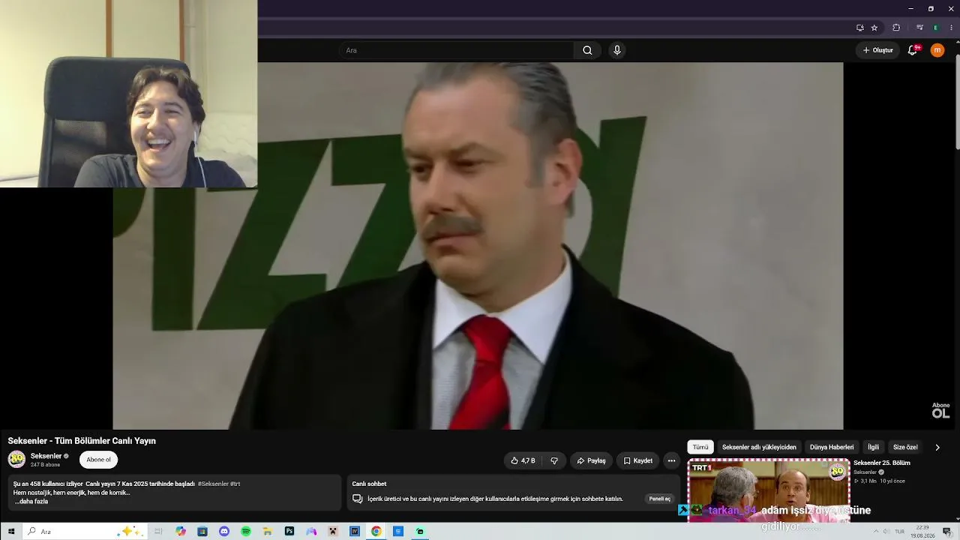Click the #Seksenler hashtag link
Image resolution: width=960 pixels, height=540 pixels.
pos(213,484)
